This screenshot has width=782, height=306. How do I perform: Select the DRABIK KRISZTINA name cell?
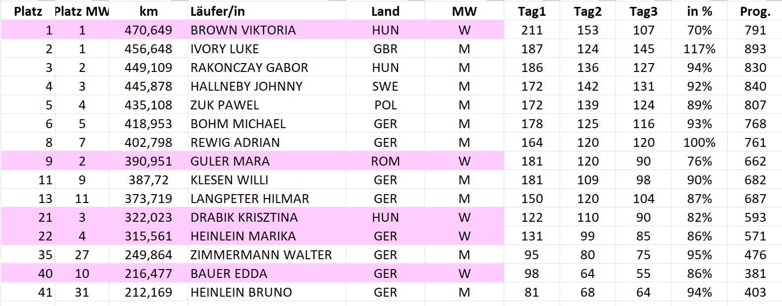click(244, 217)
